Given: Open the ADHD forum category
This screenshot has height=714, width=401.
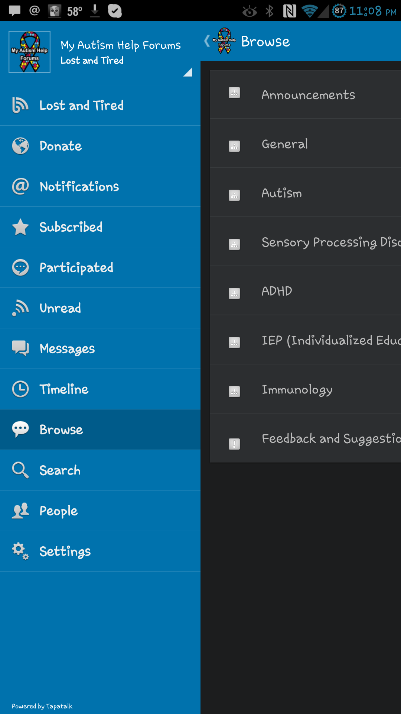Looking at the screenshot, I should click(277, 291).
